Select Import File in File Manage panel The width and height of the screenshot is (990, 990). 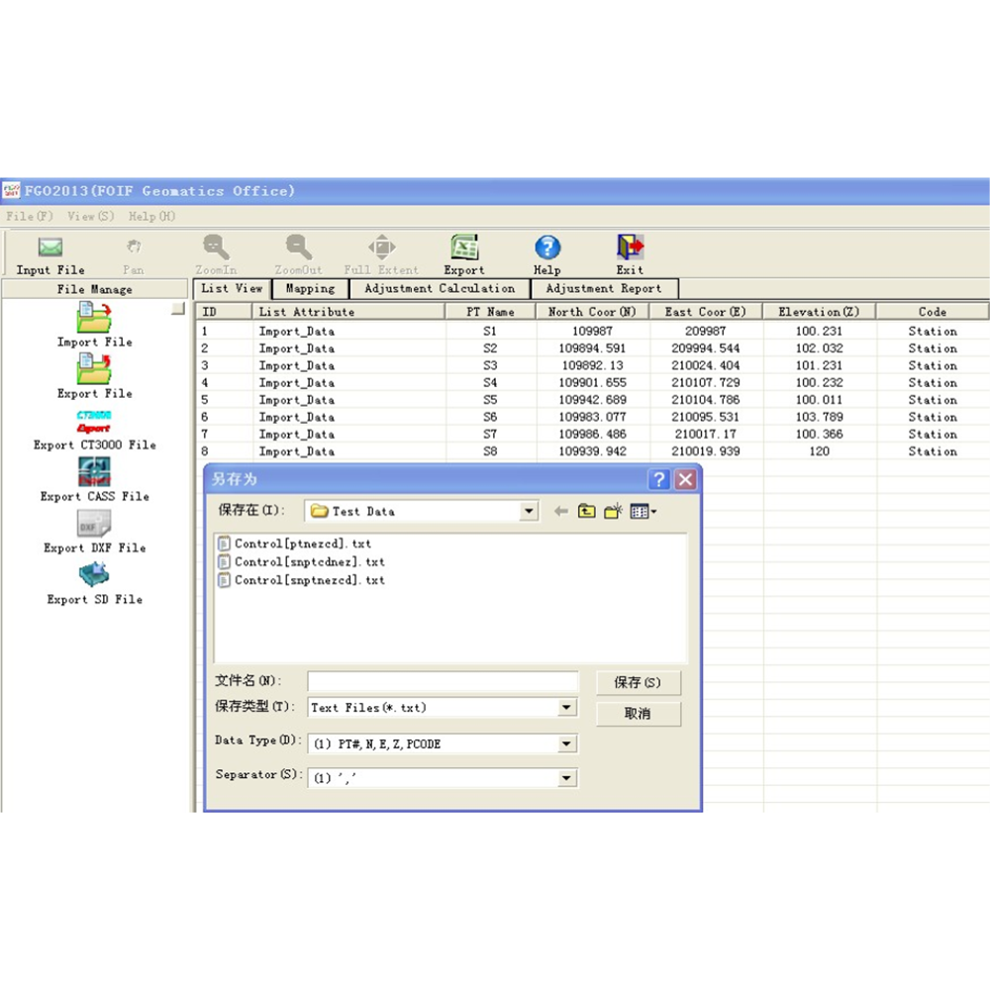pos(94,319)
